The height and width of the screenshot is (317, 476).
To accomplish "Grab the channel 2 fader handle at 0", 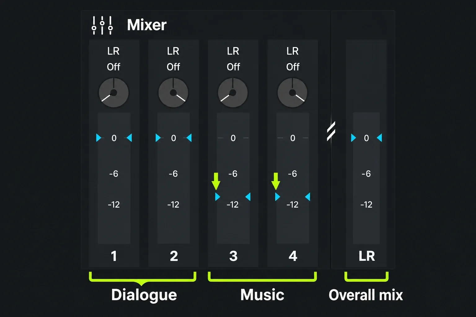I will (x=174, y=138).
